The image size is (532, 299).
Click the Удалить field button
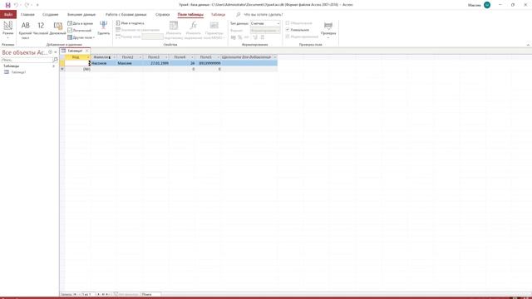coord(103,27)
